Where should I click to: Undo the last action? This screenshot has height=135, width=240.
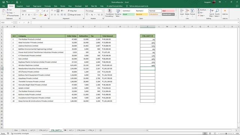(x=7, y=2)
